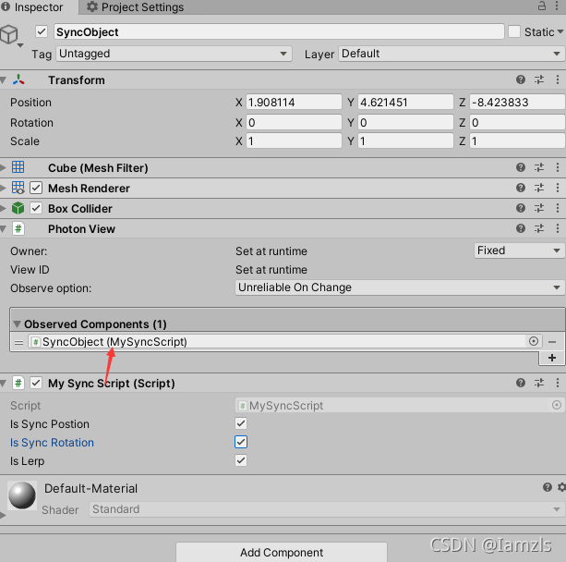Open My Sync Script help icon
Viewport: 566px width, 562px height.
click(520, 383)
